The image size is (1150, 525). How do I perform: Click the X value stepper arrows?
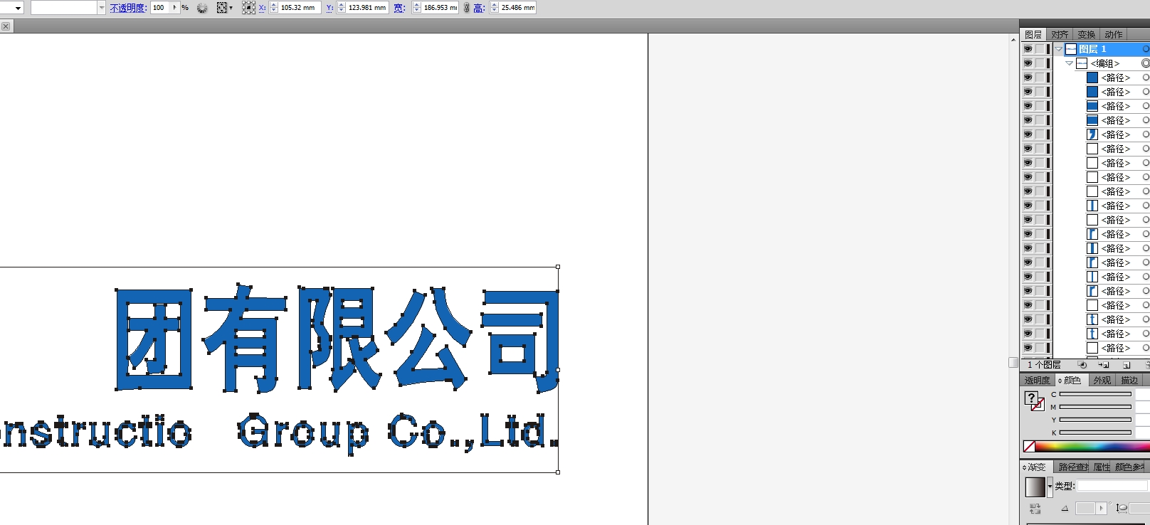(274, 8)
